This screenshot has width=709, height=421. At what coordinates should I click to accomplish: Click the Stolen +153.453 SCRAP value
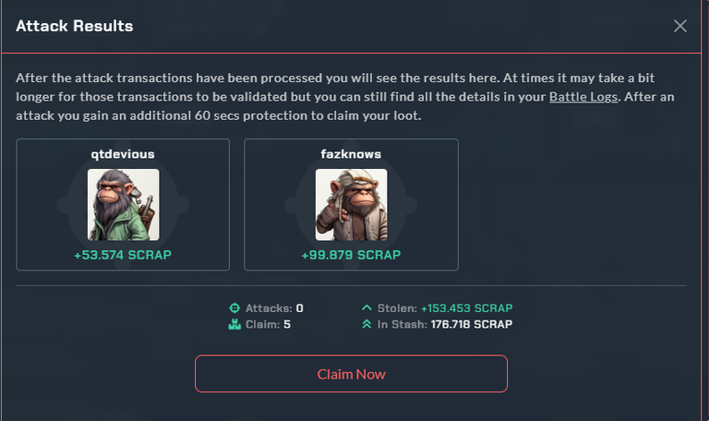coord(466,308)
